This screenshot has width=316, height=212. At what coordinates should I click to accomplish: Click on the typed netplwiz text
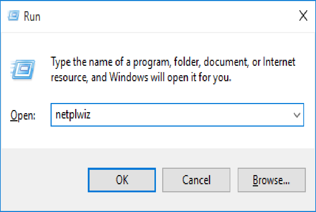coord(73,115)
